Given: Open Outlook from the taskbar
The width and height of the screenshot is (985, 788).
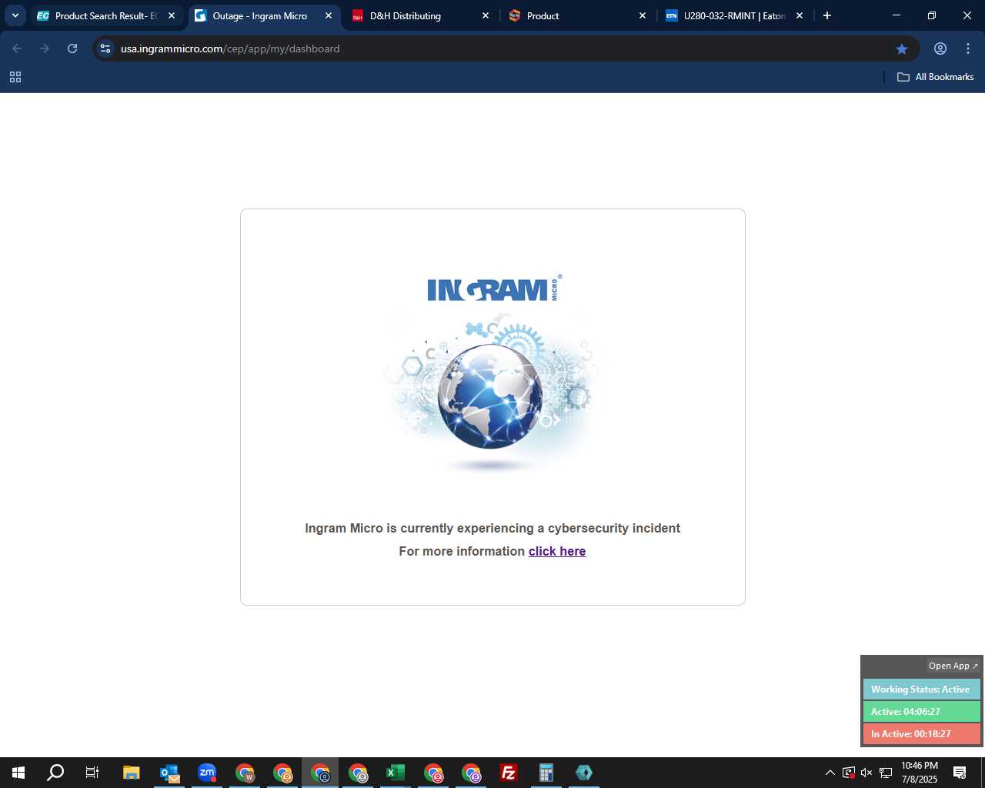Looking at the screenshot, I should tap(169, 773).
